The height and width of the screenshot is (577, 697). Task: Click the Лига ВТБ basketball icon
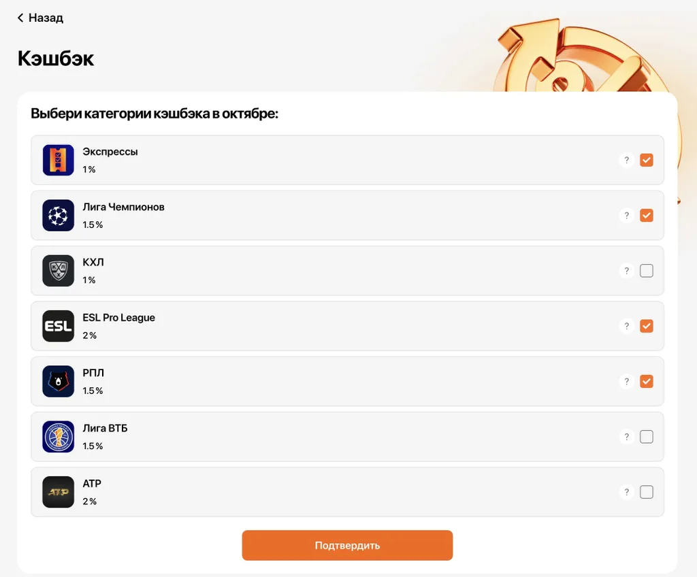click(58, 437)
